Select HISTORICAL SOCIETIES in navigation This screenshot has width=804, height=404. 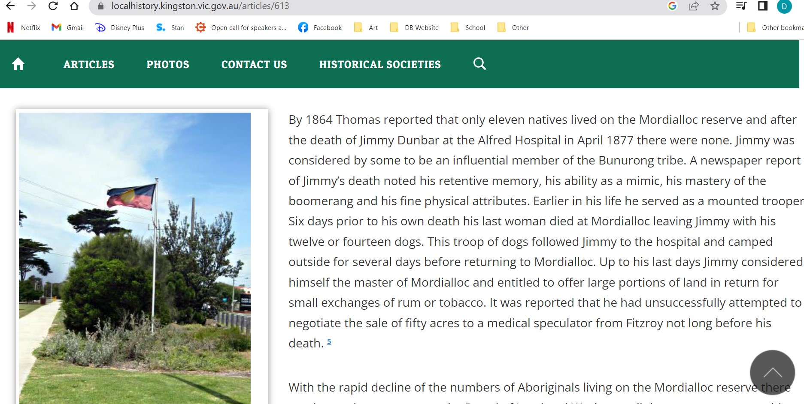[x=379, y=64]
